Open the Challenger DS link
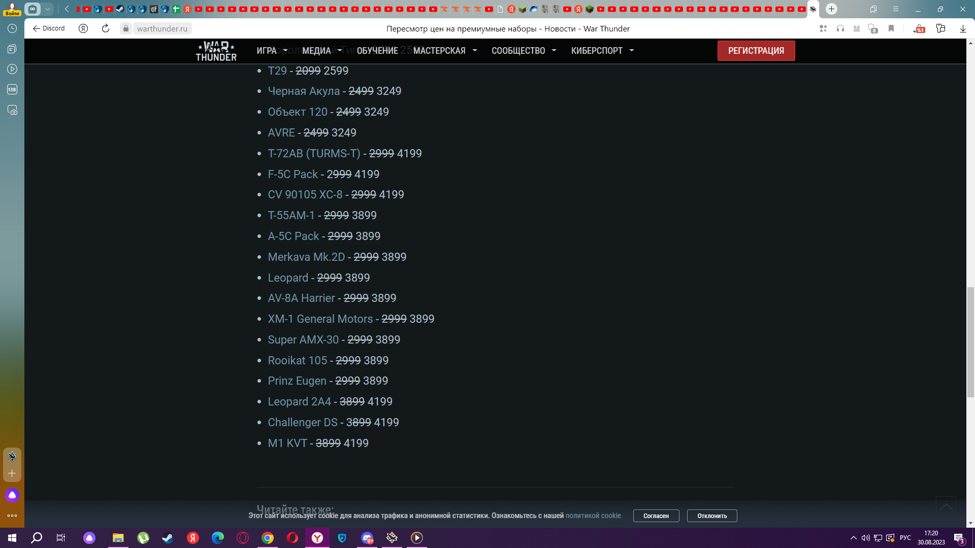 [x=303, y=423]
